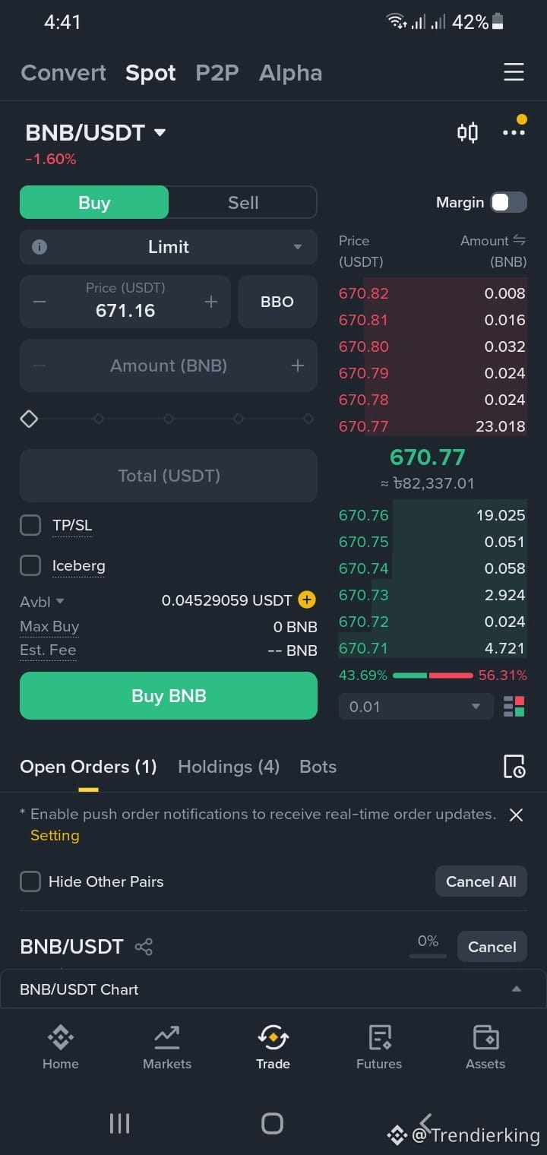Tap the Cancel All button
This screenshot has height=1155, width=547.
(481, 881)
